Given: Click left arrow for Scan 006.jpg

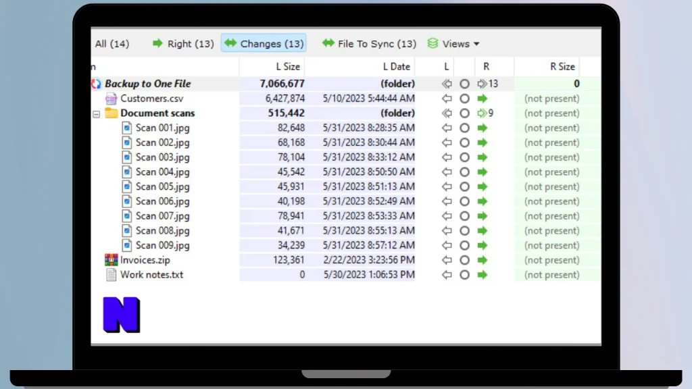Looking at the screenshot, I should (447, 201).
